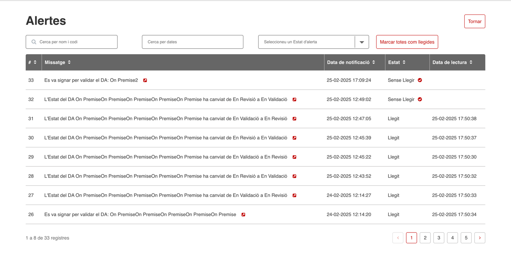
Task: Mark alert 32 as read via red checkmark
Action: [419, 99]
